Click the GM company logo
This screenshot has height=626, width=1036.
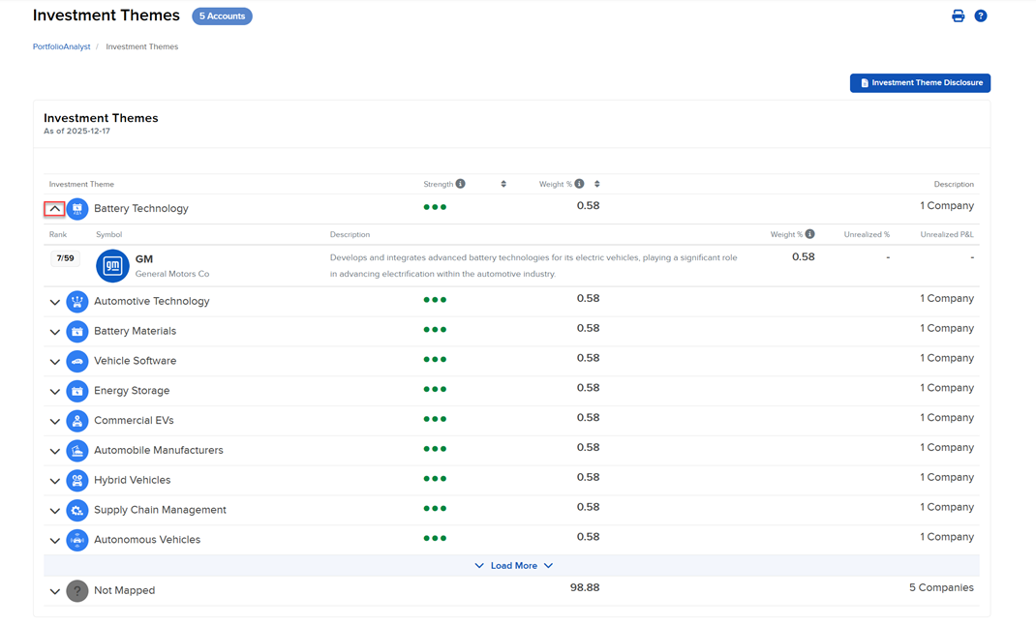tap(112, 265)
